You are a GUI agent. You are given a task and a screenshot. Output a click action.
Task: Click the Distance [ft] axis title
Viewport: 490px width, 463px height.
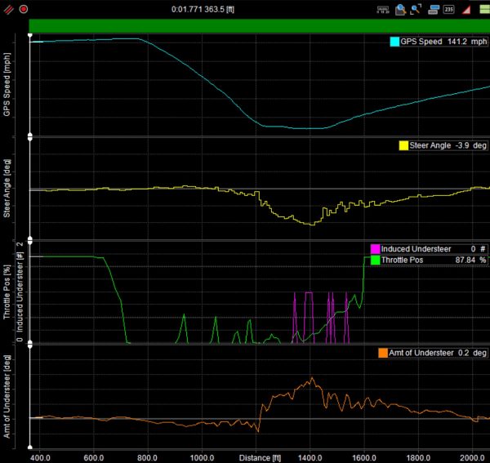point(260,458)
